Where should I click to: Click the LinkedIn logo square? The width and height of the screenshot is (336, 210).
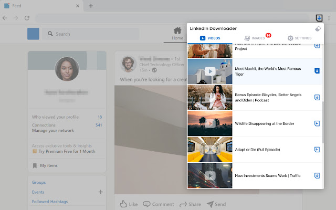tap(33, 34)
